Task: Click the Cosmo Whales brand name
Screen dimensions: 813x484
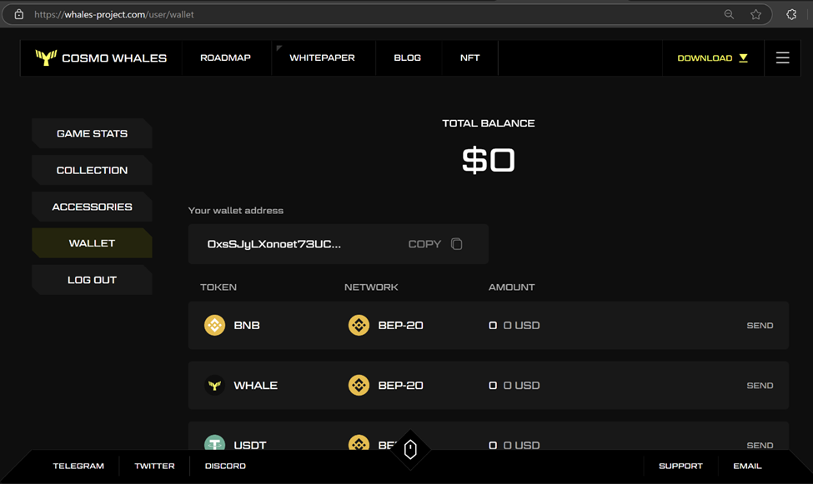Action: tap(114, 58)
